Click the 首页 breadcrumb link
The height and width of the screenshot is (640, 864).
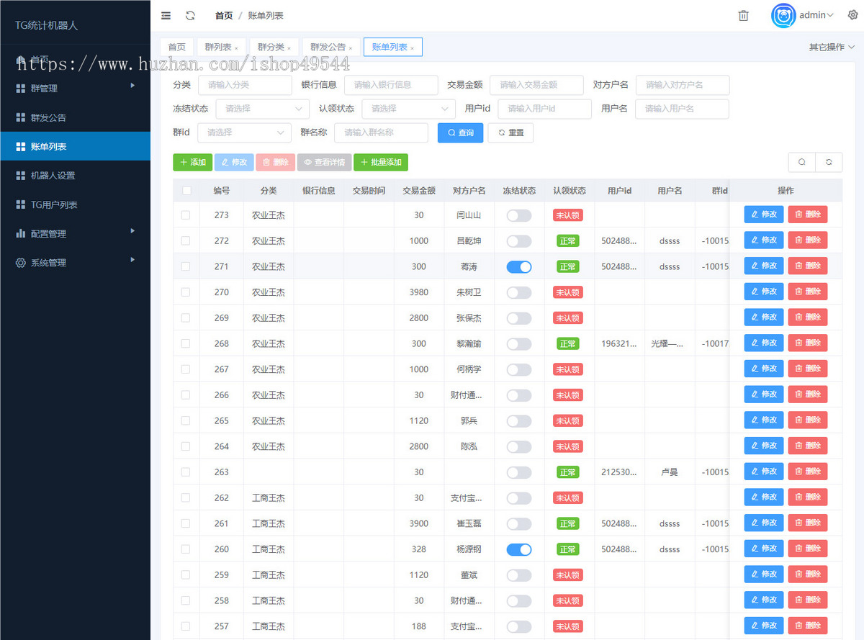click(224, 15)
